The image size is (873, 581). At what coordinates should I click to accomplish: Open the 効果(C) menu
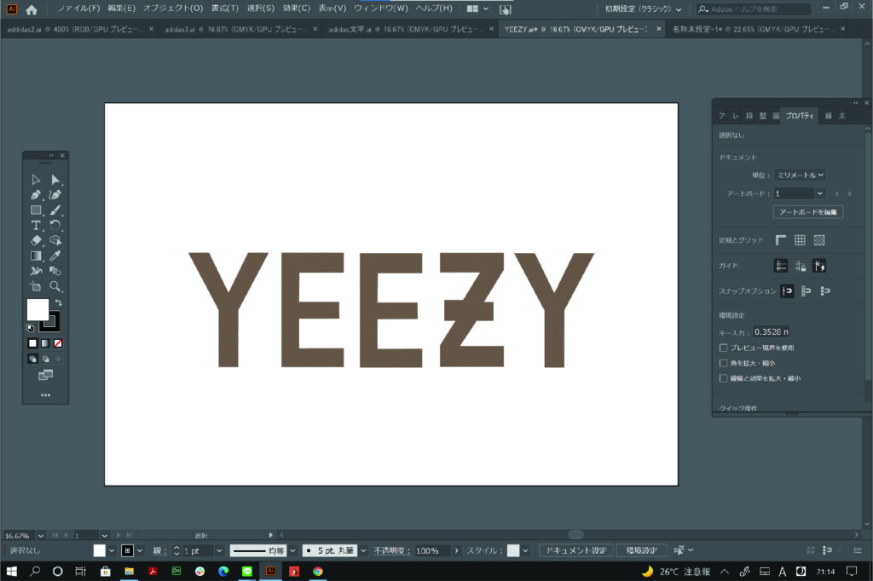coord(297,9)
